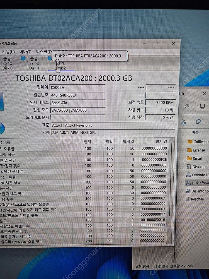Click the 현재 column header
Screen dimensions: 209x279
tap(88, 142)
